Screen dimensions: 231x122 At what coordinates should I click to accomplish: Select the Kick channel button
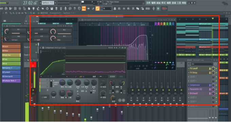pos(11,64)
